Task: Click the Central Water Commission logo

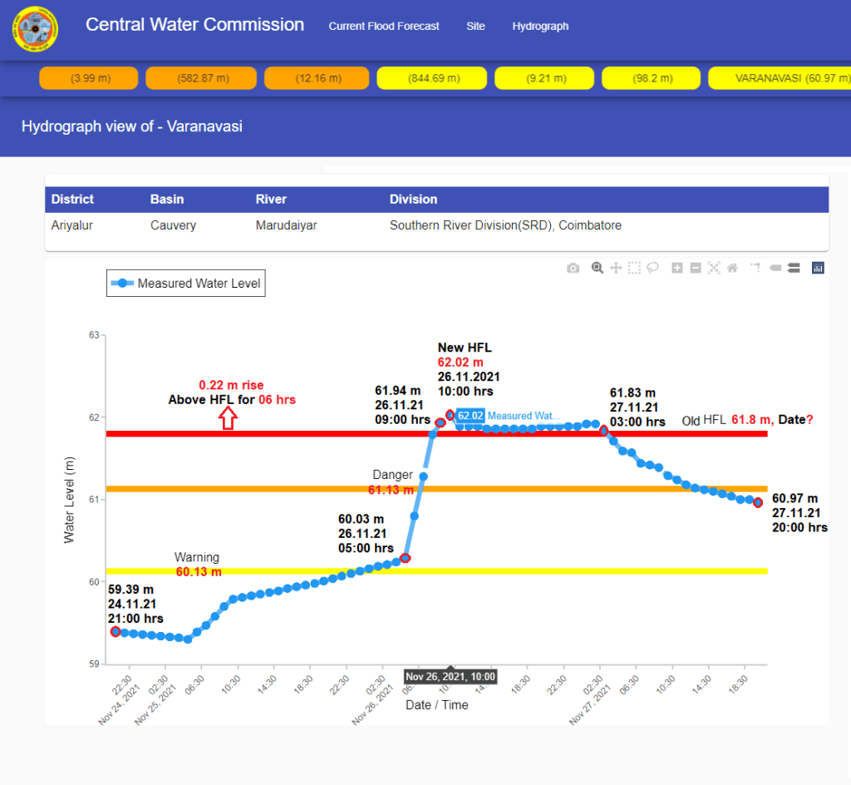Action: point(35,29)
